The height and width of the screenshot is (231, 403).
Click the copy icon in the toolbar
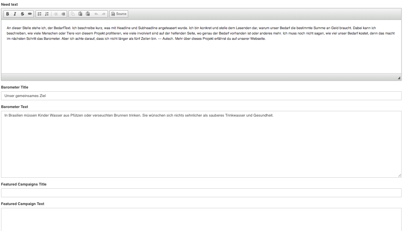[73, 14]
